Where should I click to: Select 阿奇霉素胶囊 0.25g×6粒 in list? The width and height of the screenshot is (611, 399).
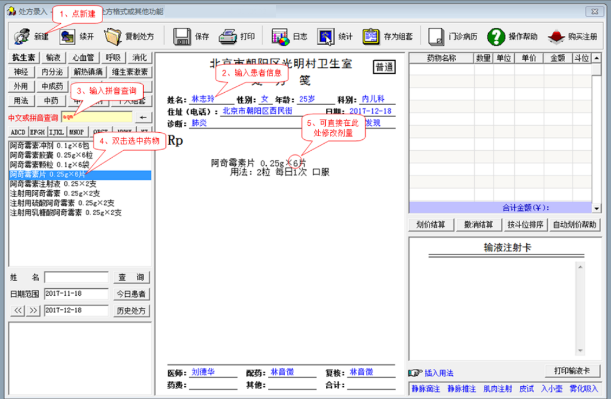52,155
